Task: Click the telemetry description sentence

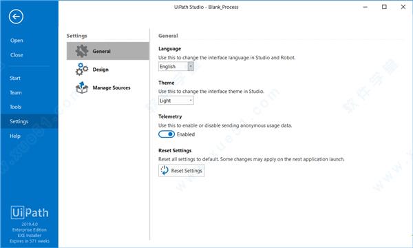Action: (225, 125)
